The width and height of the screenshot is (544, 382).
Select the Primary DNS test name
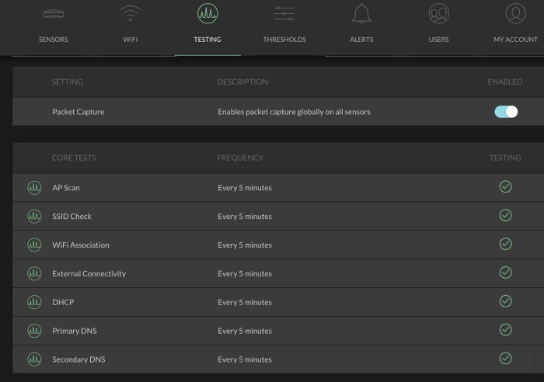(75, 331)
